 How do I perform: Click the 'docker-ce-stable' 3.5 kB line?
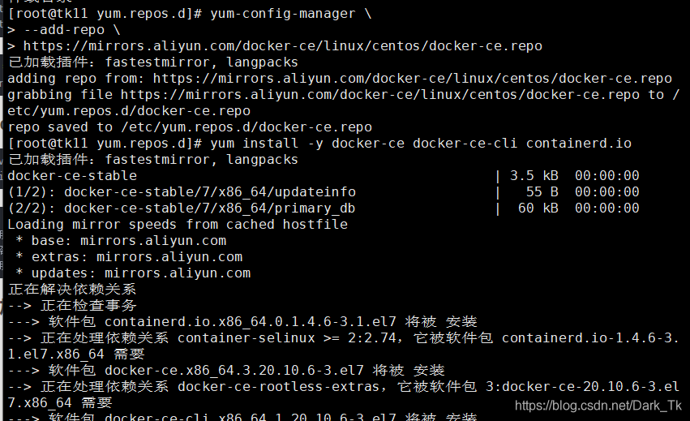coord(72,176)
